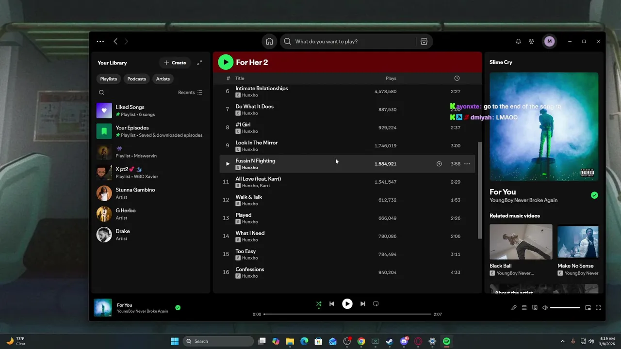This screenshot has height=349, width=621.
Task: Toggle shuffle in the player bar
Action: coord(319,304)
